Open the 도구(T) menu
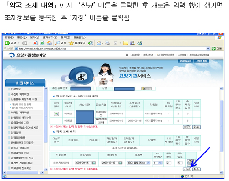This screenshot has height=181, width=229. coord(65,37)
